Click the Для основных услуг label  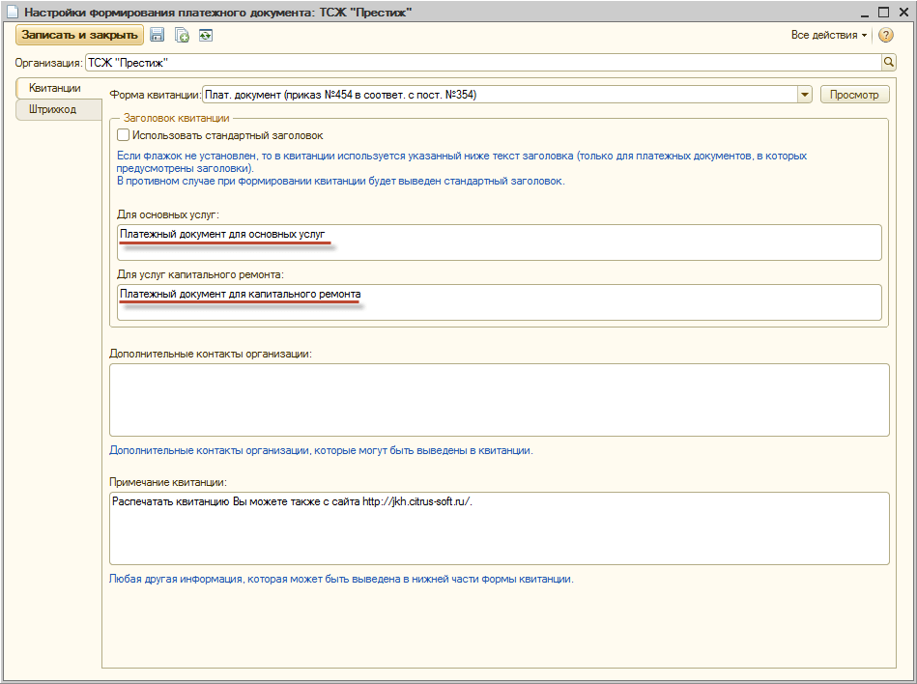pyautogui.click(x=168, y=214)
